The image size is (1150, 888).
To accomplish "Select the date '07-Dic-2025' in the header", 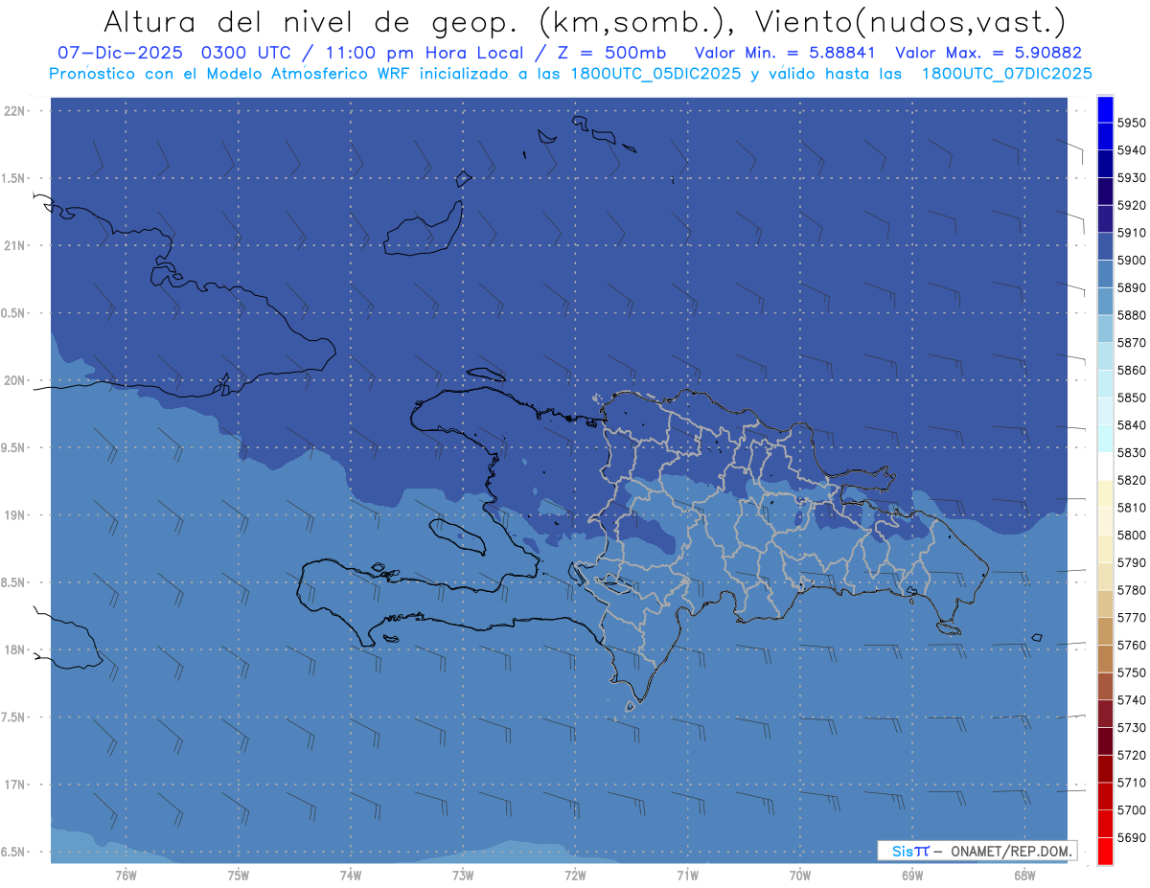I will tap(123, 54).
